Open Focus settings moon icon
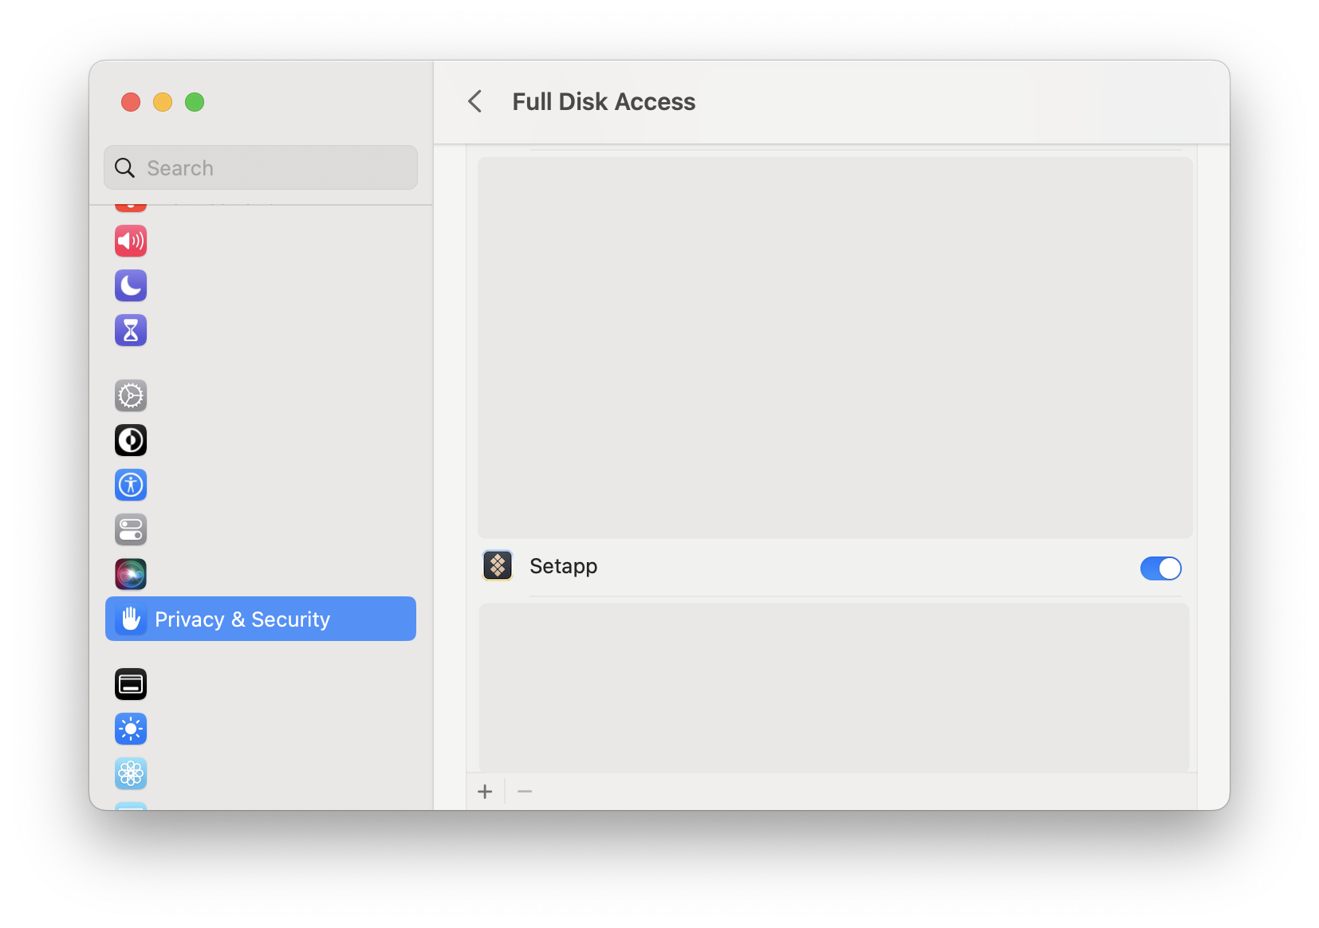The width and height of the screenshot is (1319, 928). (x=131, y=285)
